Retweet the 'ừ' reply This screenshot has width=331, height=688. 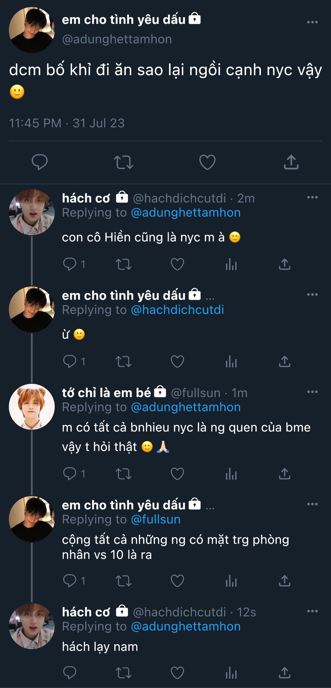coord(123,362)
